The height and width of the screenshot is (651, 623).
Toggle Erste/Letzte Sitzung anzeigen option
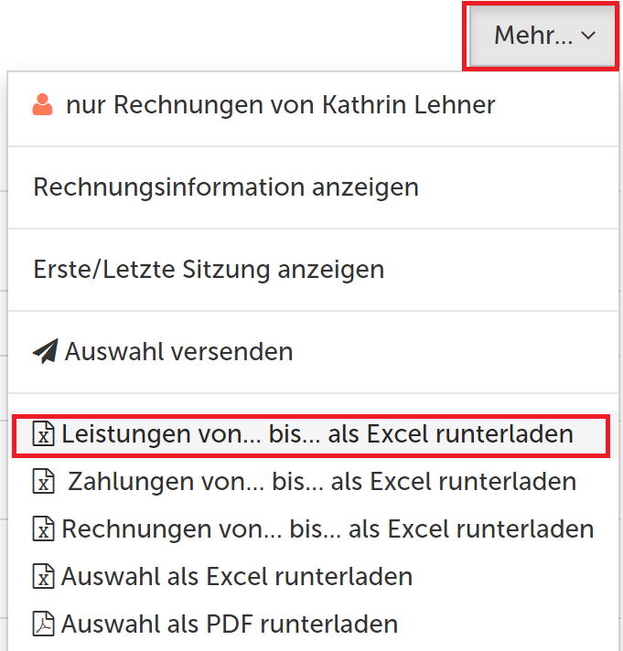point(209,270)
